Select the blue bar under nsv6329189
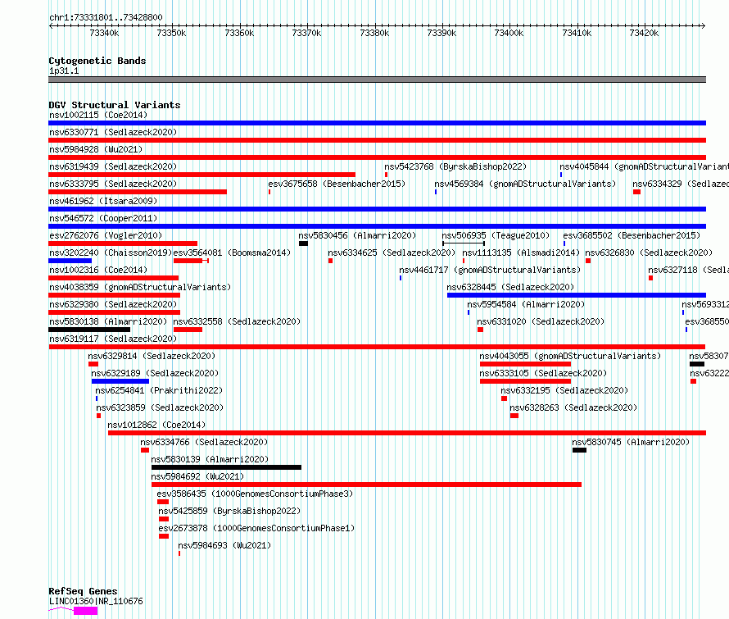 tap(120, 381)
